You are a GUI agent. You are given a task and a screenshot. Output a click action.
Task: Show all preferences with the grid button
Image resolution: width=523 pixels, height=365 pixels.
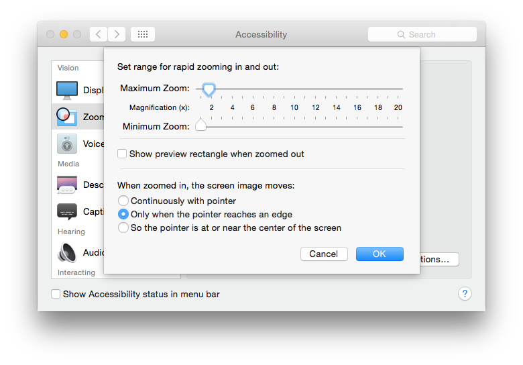point(143,34)
